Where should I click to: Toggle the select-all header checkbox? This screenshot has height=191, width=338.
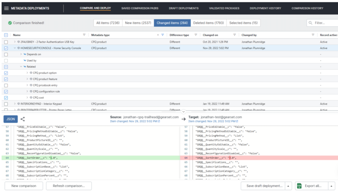tap(6, 35)
